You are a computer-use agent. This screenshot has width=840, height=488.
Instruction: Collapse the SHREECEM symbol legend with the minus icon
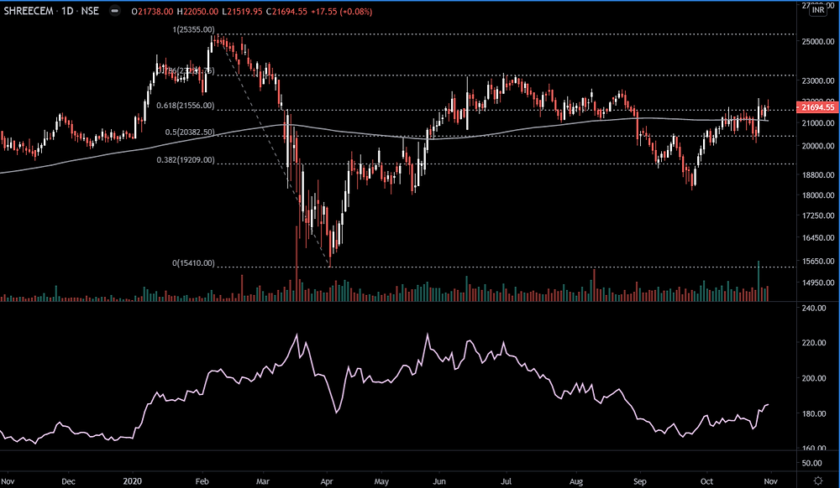[114, 11]
